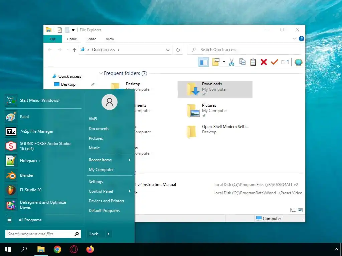Refresh the Quick access location
Screen dimensions: 342x256
tap(178, 50)
